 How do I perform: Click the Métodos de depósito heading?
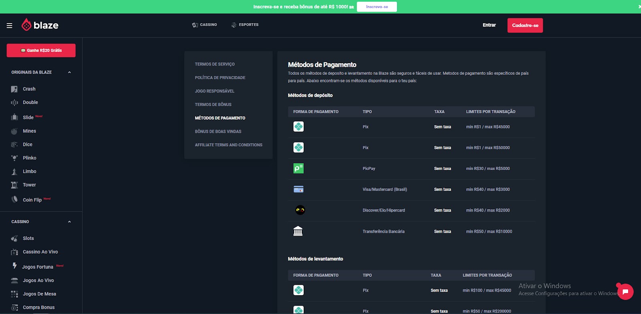[310, 96]
